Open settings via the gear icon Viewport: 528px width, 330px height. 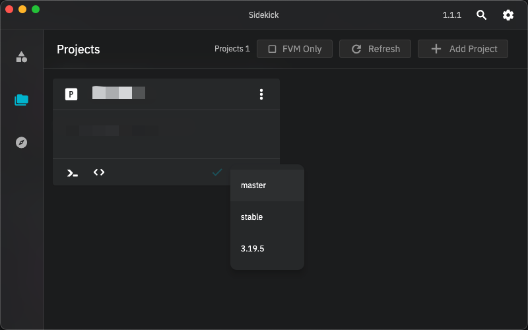click(508, 15)
